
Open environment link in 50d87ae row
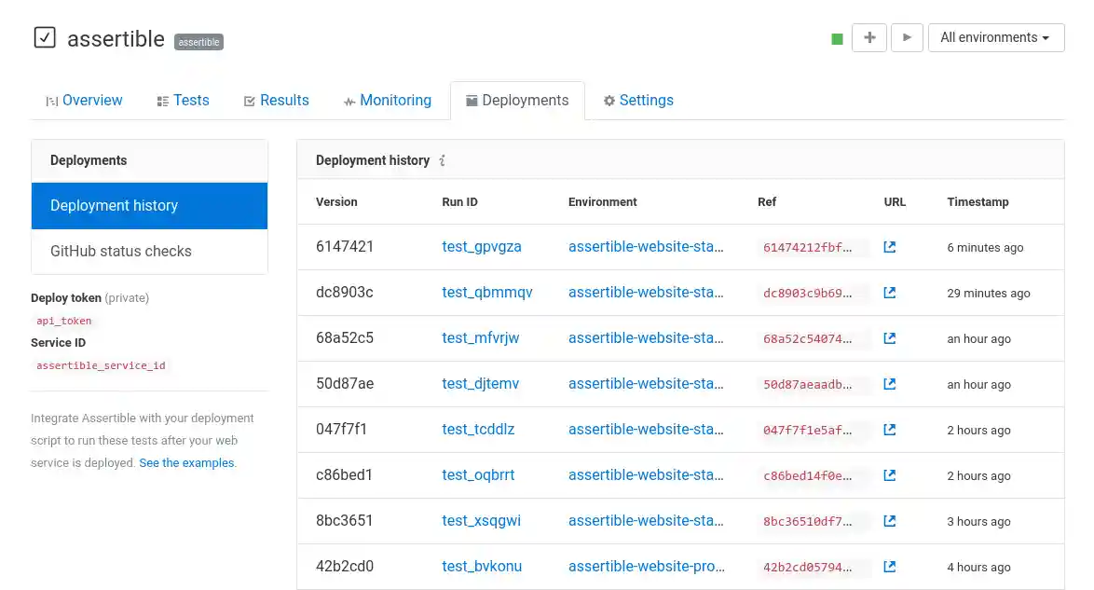pos(646,384)
